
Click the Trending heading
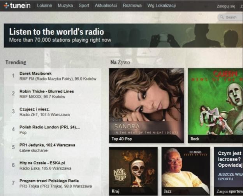pos(16,62)
